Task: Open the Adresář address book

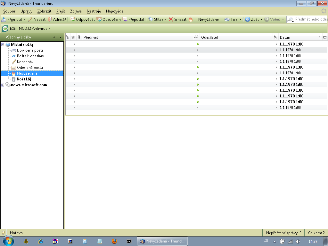Action: pyautogui.click(x=57, y=20)
